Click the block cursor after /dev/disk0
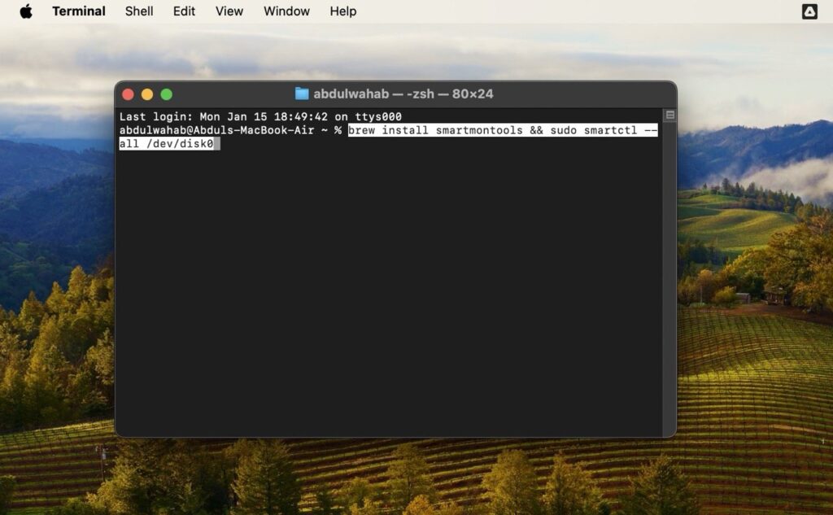This screenshot has width=833, height=515. (216, 144)
